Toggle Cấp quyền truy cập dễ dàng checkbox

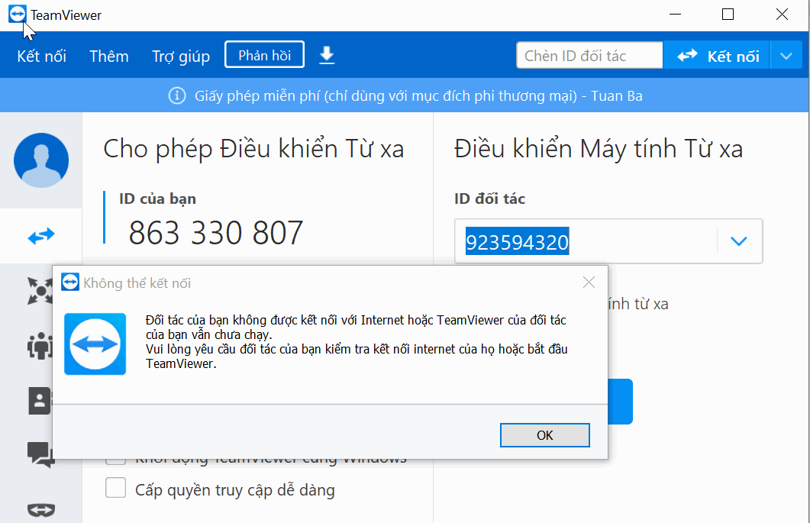pos(116,488)
